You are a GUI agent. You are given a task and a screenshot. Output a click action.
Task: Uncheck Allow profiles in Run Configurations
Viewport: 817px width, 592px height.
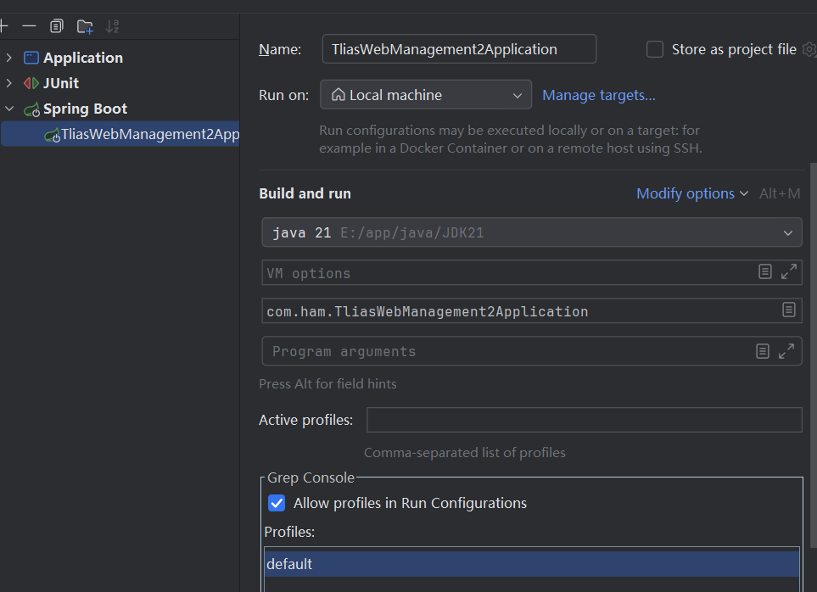[x=277, y=503]
